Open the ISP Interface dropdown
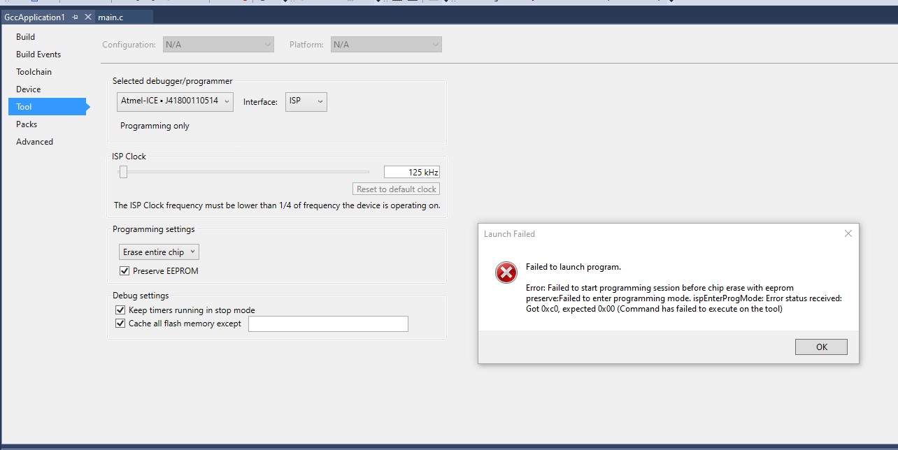898x450 pixels. point(306,101)
